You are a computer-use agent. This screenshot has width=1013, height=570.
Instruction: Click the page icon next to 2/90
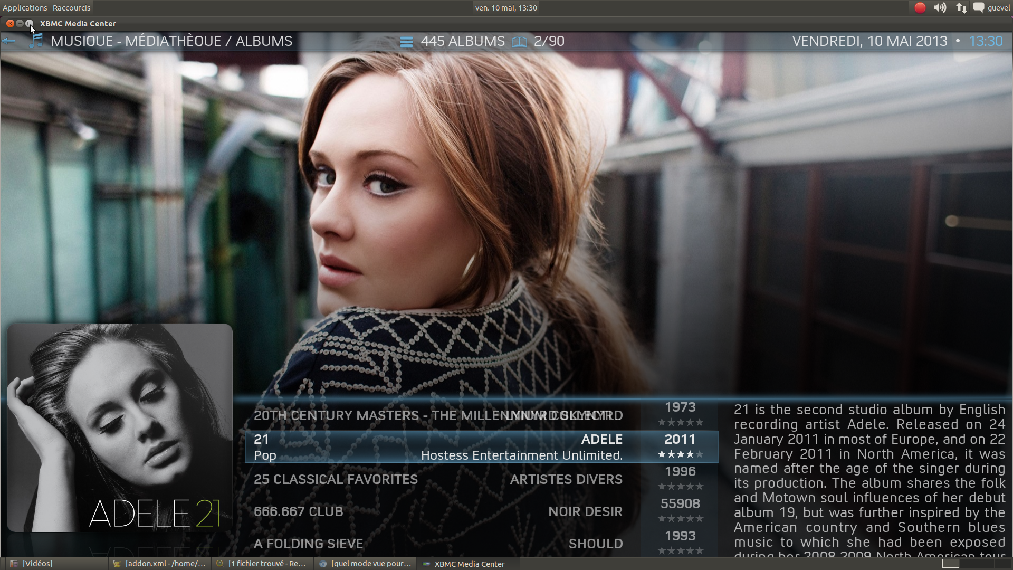pyautogui.click(x=519, y=42)
